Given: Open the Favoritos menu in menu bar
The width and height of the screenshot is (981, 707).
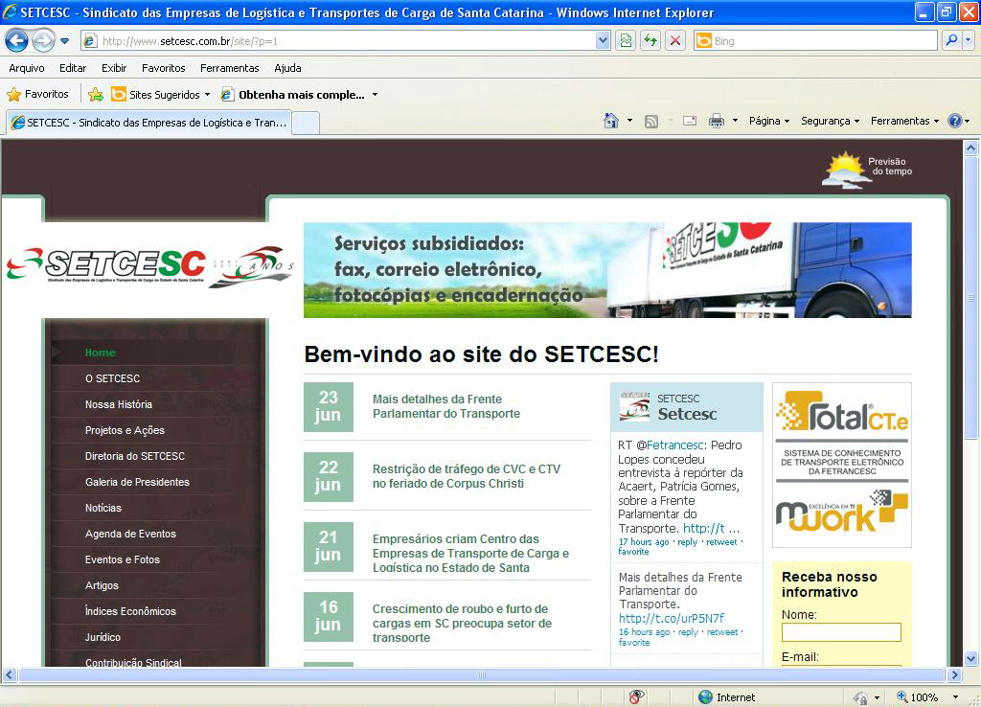Looking at the screenshot, I should click(x=163, y=68).
